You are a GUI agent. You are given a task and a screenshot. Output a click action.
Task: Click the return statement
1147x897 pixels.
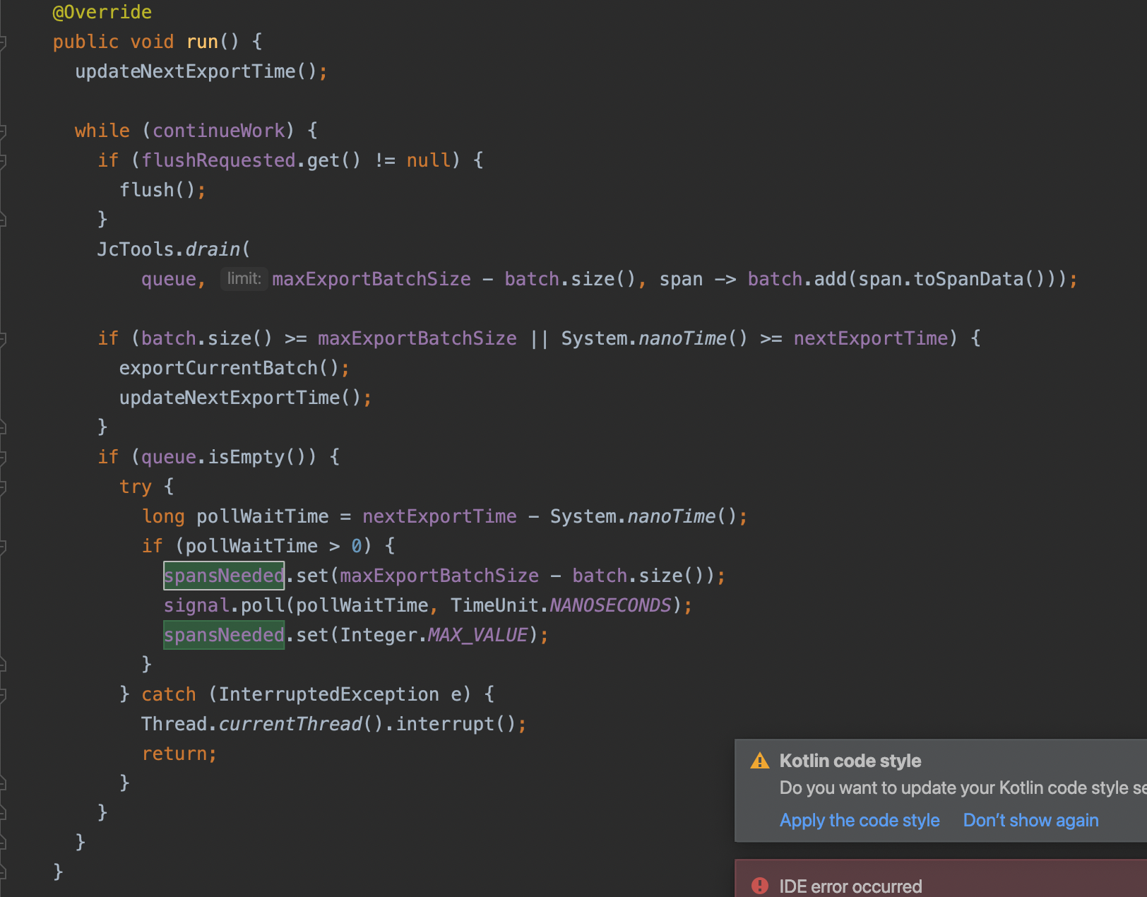pos(179,754)
